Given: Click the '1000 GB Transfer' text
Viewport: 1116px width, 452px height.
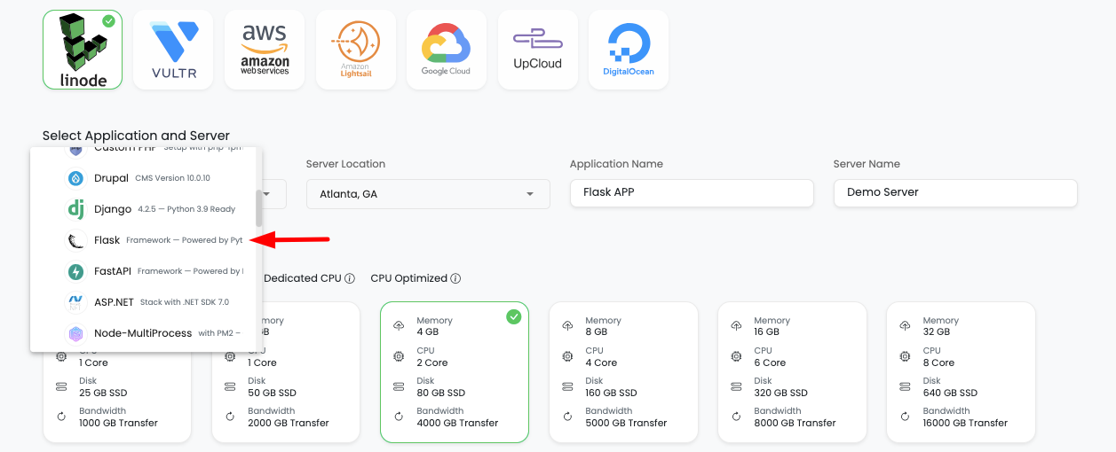Looking at the screenshot, I should 118,423.
